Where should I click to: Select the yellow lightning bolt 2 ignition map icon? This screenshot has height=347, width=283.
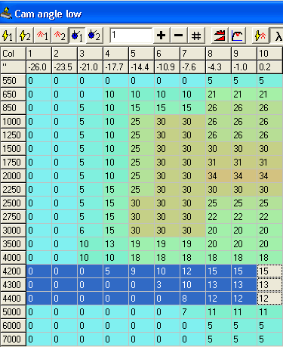pyautogui.click(x=25, y=36)
